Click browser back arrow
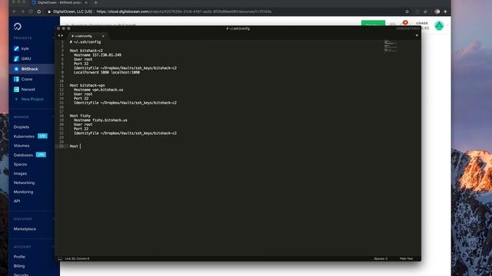This screenshot has width=492, height=276. coord(15,11)
